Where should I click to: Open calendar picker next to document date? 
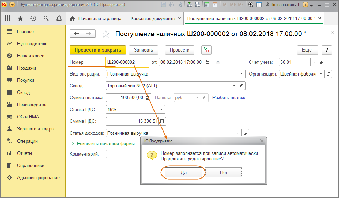pyautogui.click(x=208, y=62)
